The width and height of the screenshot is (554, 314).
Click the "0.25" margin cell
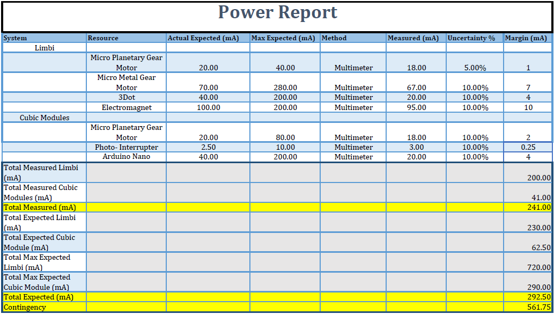coord(528,147)
